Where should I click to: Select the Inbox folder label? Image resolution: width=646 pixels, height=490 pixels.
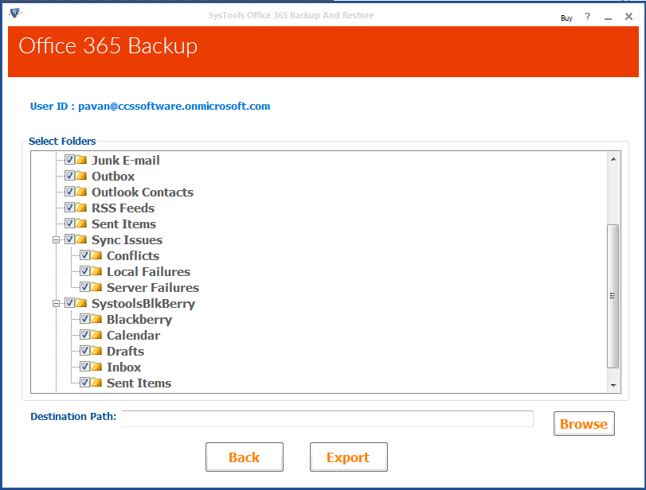tap(124, 367)
